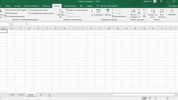Click the Data Validation icon
The height and width of the screenshot is (100, 178).
(139, 16)
